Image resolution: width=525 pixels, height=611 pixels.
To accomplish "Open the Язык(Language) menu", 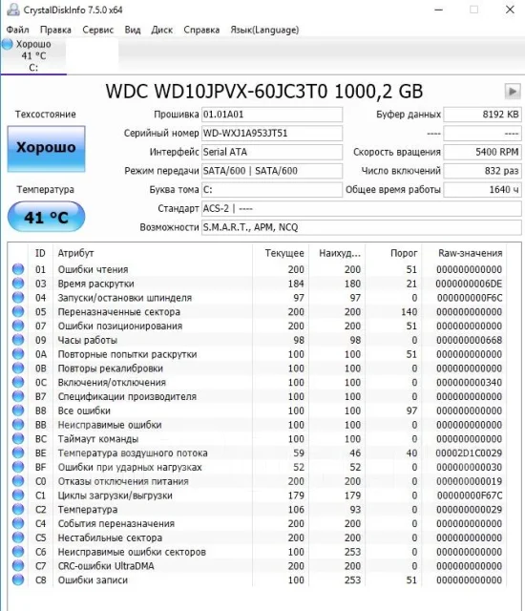I will [x=264, y=30].
